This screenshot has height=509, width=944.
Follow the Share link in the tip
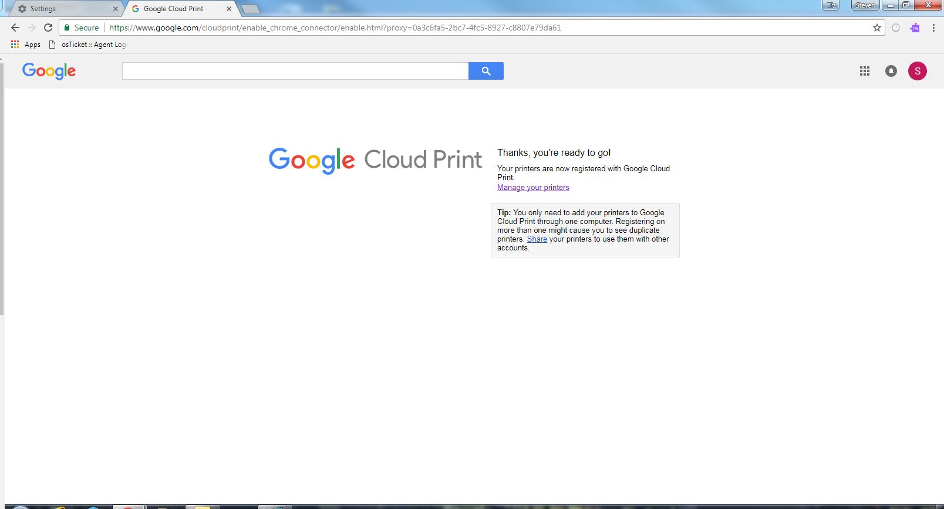click(537, 239)
